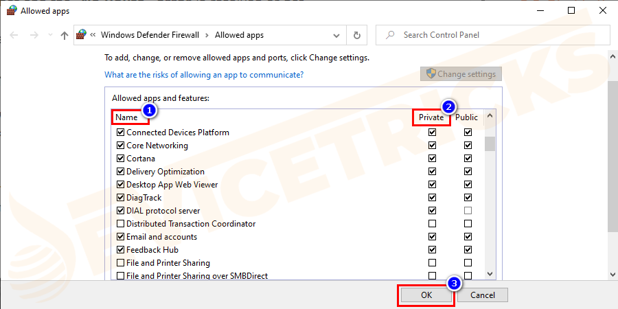The width and height of the screenshot is (618, 309).
Task: Toggle Private checkbox for Connected Devices Platform
Action: [433, 133]
